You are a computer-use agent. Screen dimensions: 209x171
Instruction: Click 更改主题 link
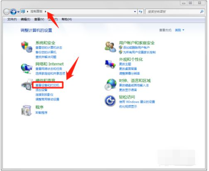(125, 64)
